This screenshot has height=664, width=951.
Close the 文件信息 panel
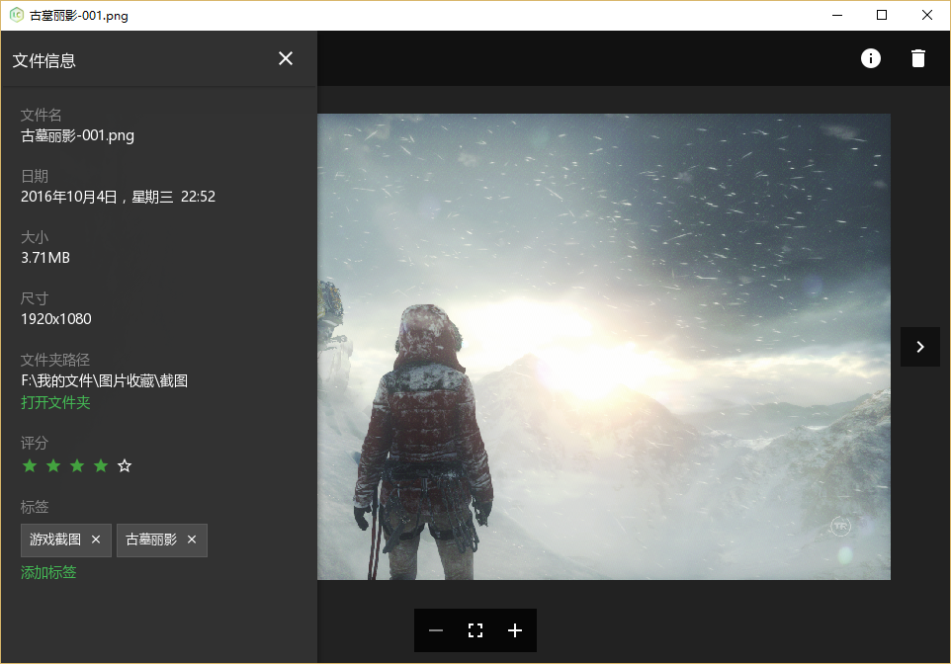(286, 59)
